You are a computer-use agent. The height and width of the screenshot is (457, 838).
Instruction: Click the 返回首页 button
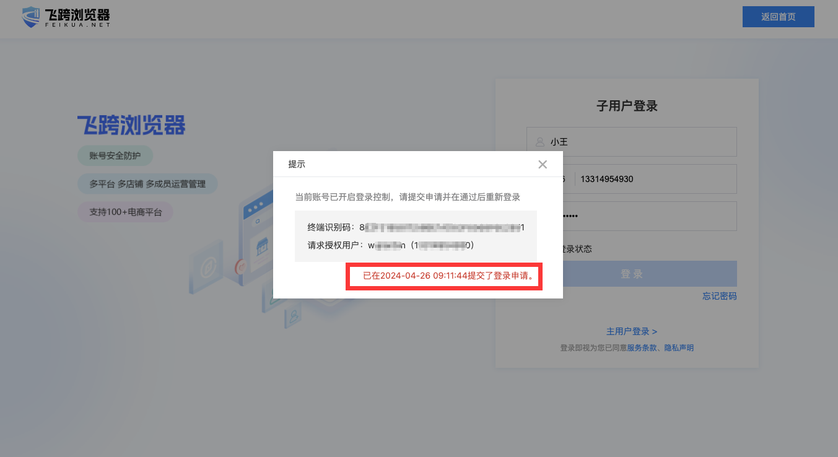point(778,17)
